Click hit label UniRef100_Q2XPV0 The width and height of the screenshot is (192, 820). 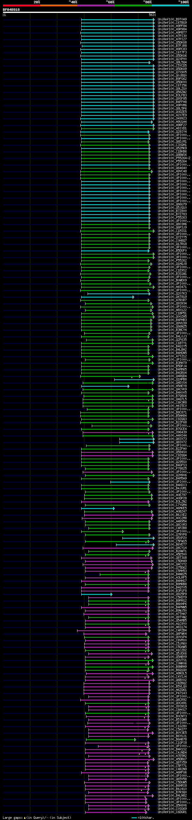pos(172,59)
